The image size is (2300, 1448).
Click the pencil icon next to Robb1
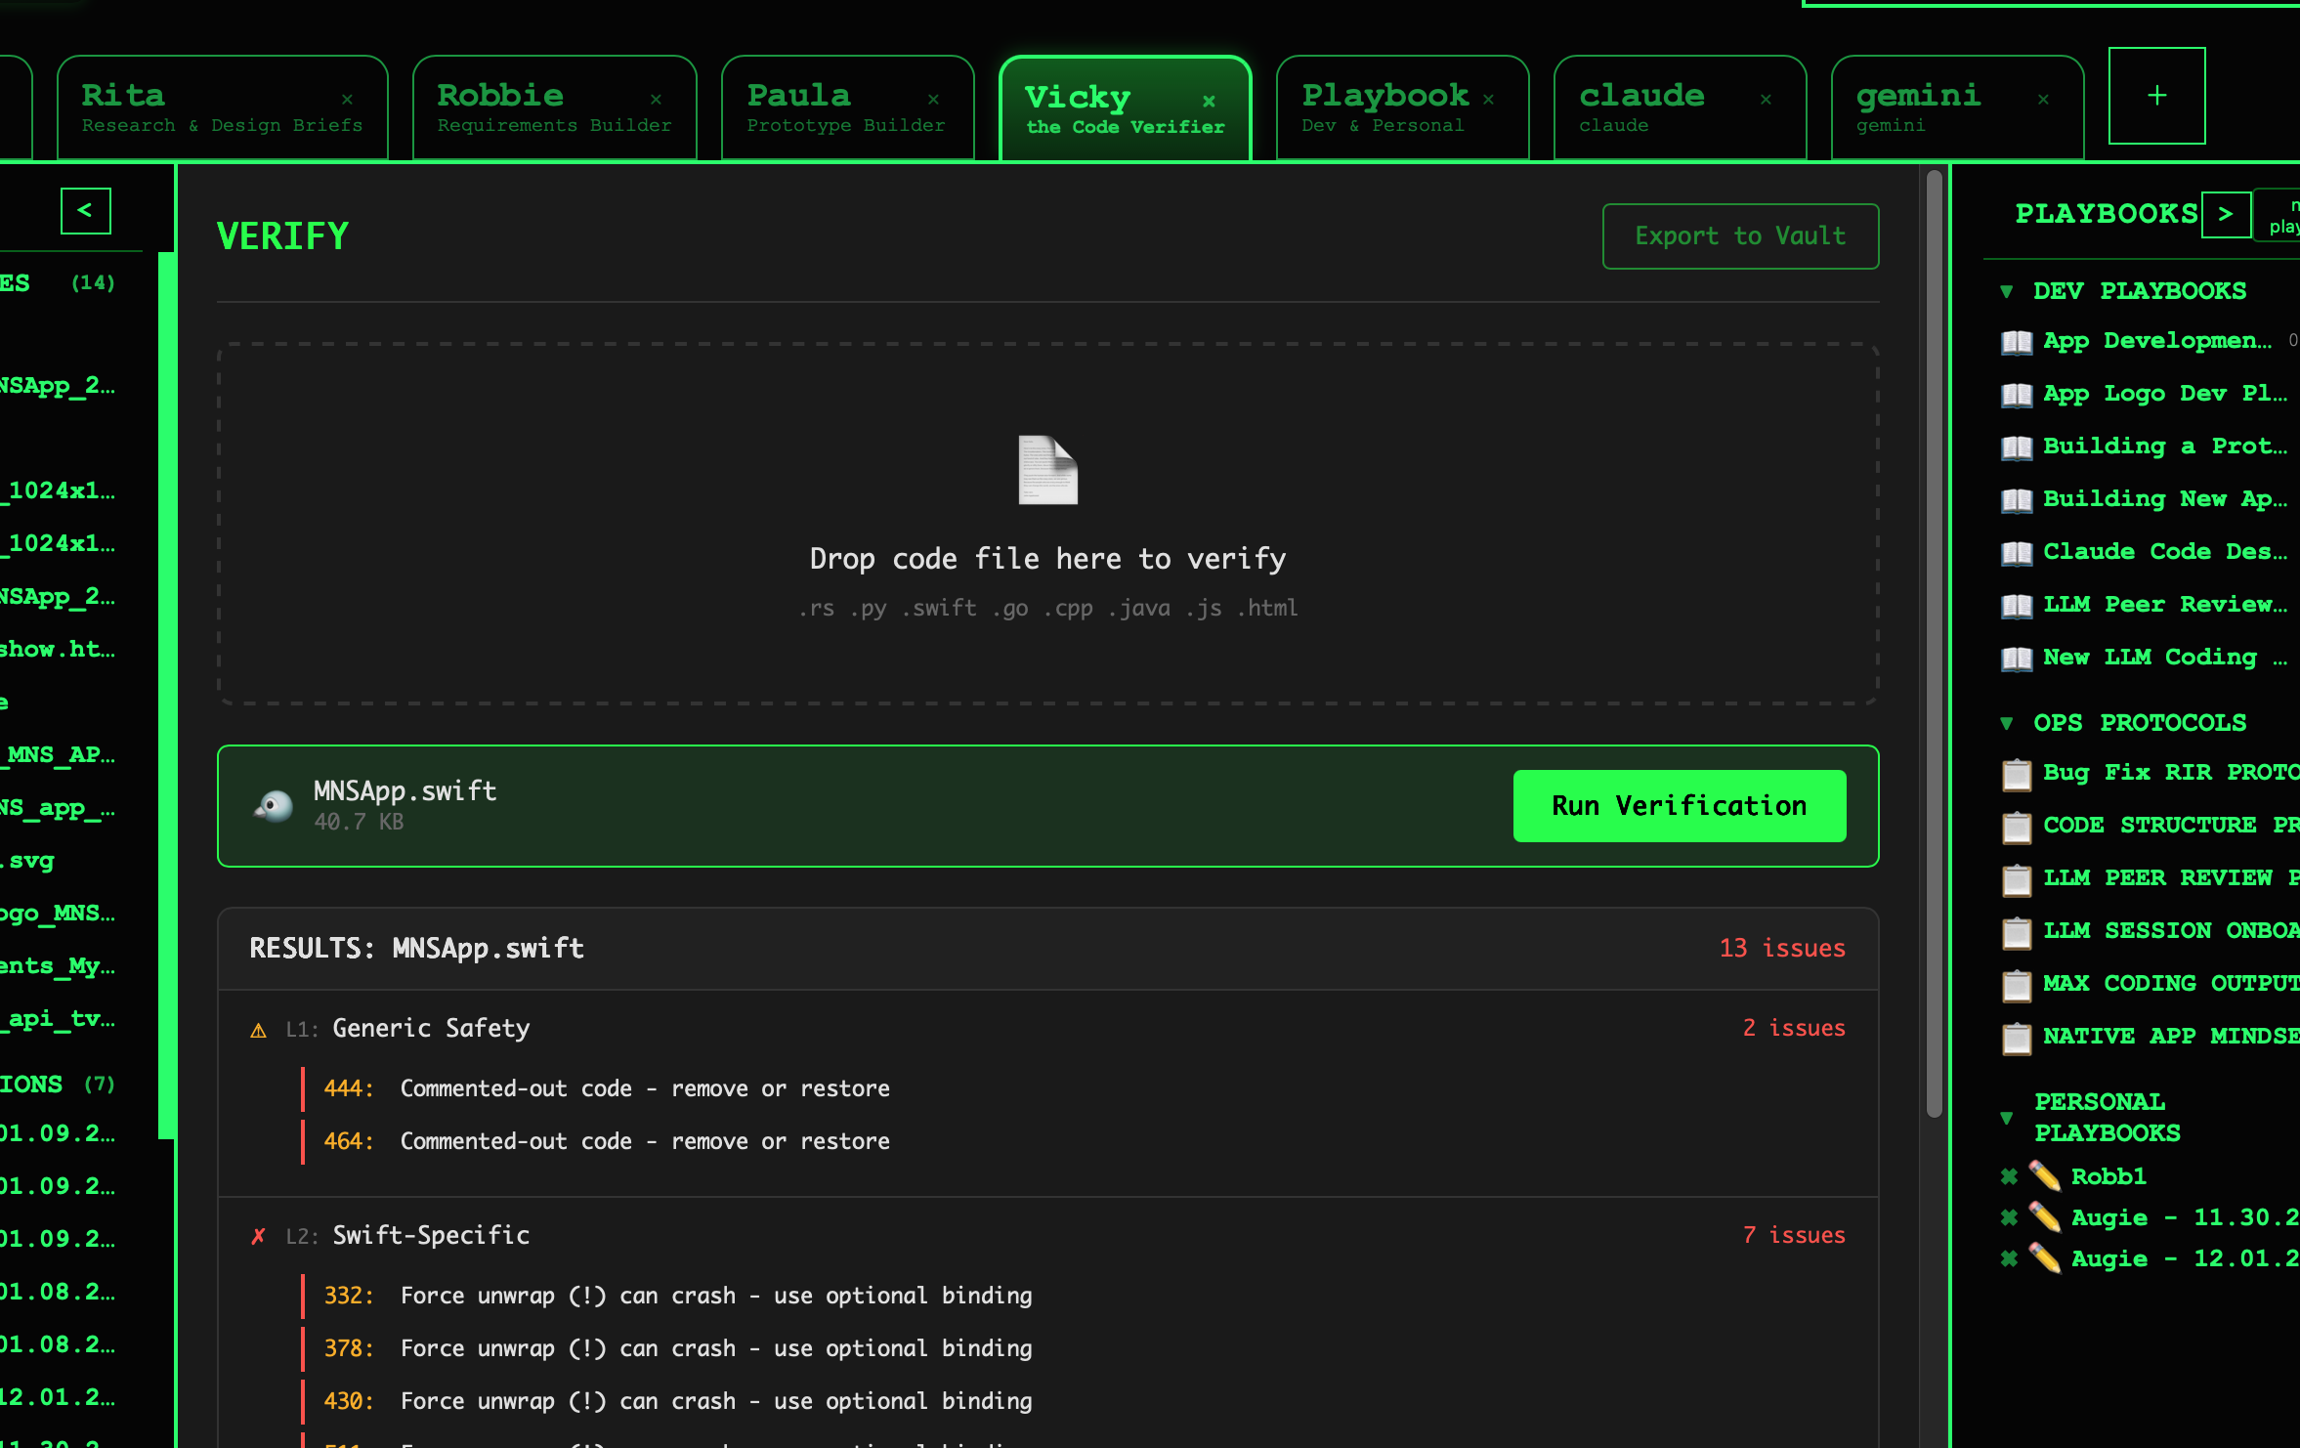tap(2044, 1176)
